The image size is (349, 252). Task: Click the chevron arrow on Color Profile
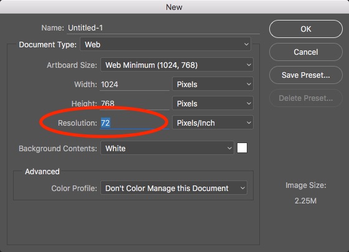click(x=242, y=188)
